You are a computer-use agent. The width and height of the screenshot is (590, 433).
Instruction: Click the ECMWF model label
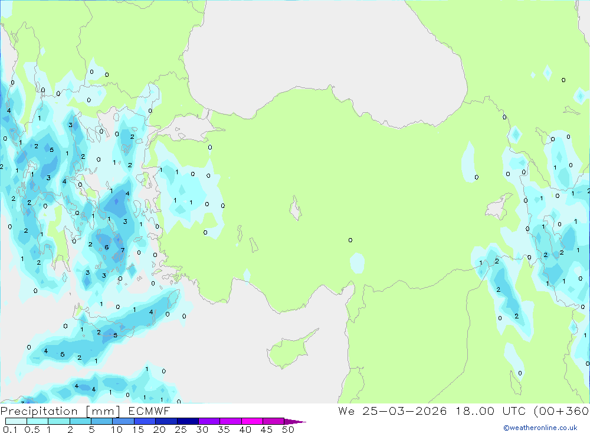pos(149,411)
